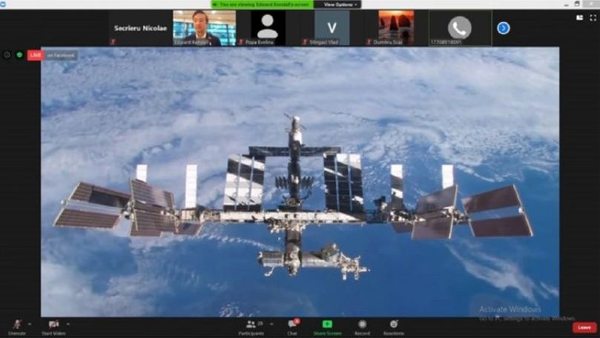Viewport: 600px width, 338px height.
Task: Expand the arrow beside Participants count
Action: click(271, 324)
